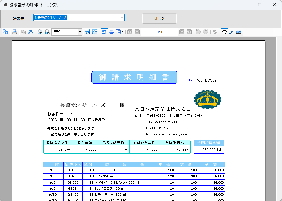282x201 pixels.
Task: Go to first page icon
Action: click(130, 32)
